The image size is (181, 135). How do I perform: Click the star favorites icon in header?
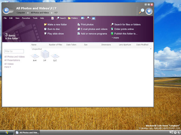(x=149, y=11)
